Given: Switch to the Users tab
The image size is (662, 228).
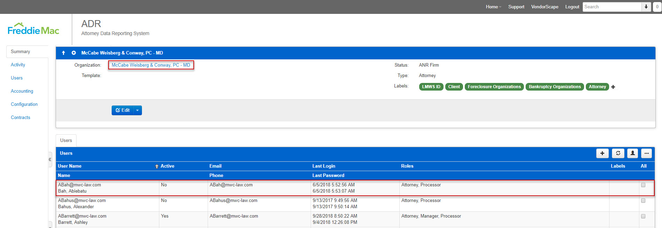Looking at the screenshot, I should pos(66,140).
